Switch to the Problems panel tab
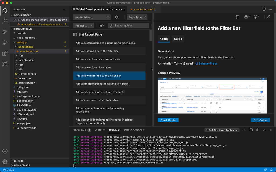The height and width of the screenshot is (172, 276). point(82,130)
